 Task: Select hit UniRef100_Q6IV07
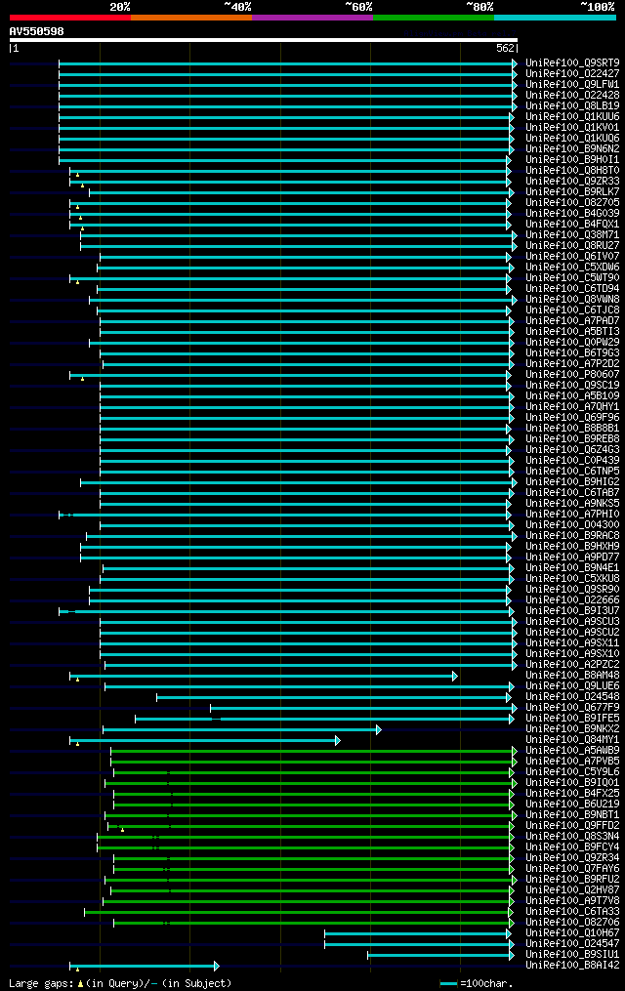point(572,257)
